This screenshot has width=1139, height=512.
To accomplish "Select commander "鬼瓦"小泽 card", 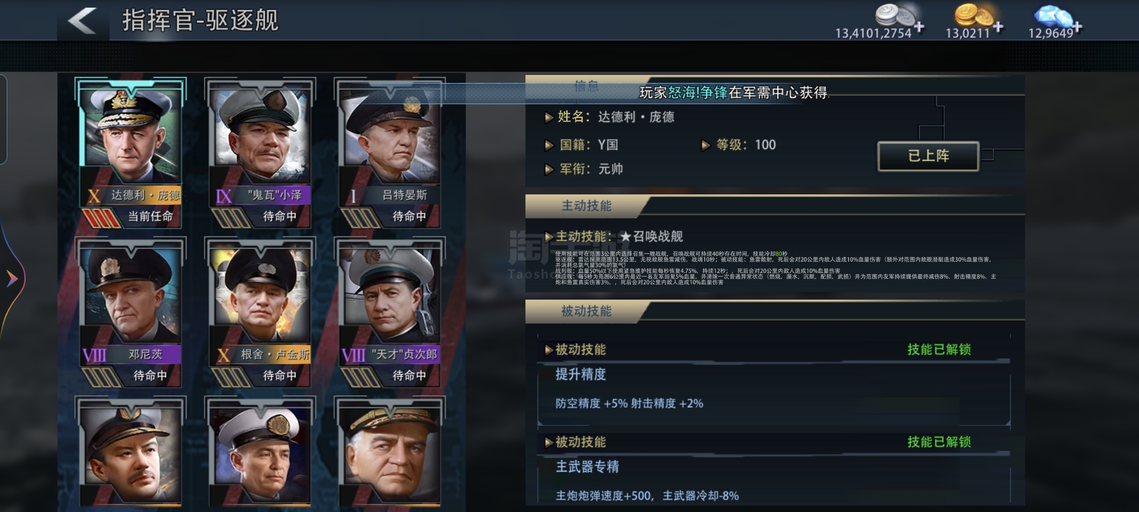I will [x=260, y=153].
